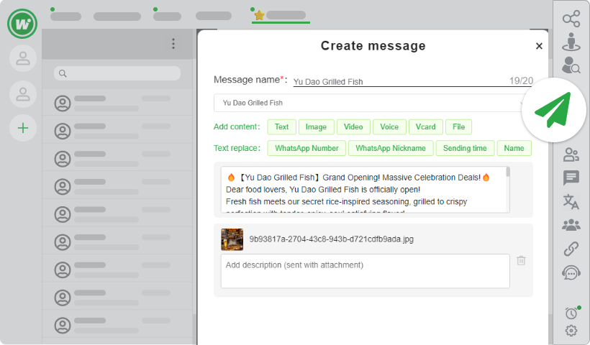Click the starred tab in top bar

pos(281,16)
